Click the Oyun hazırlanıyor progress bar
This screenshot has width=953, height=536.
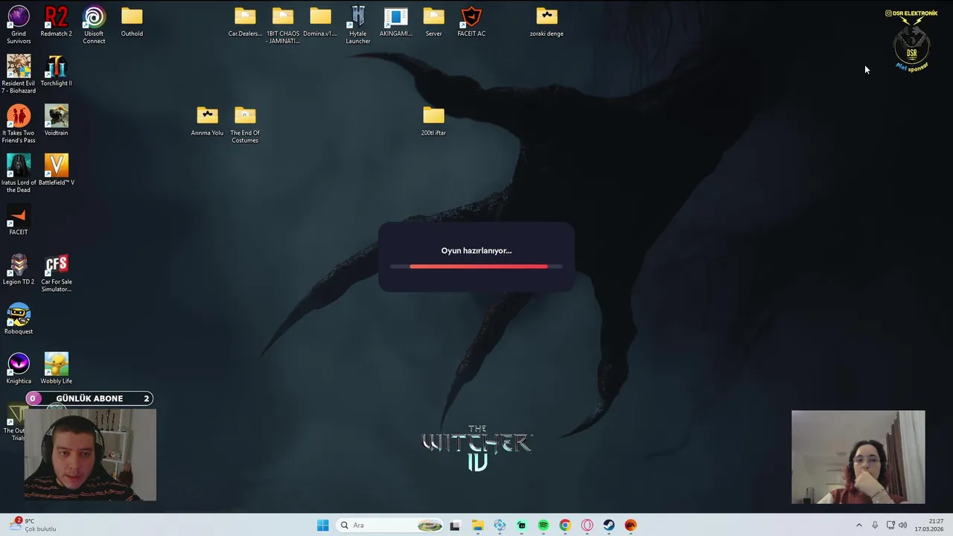pos(476,267)
